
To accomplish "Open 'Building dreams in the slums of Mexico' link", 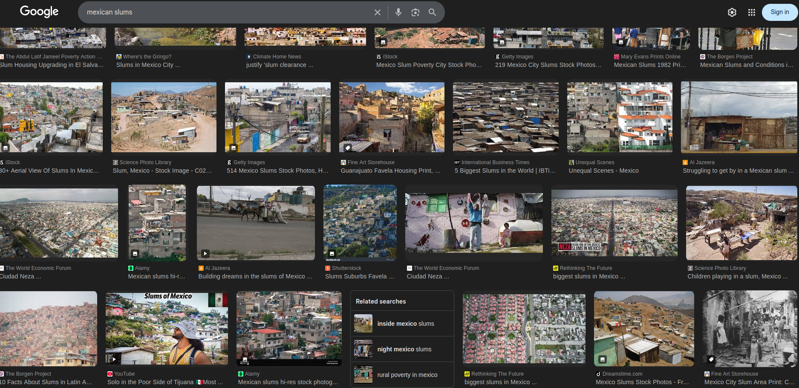I will pyautogui.click(x=255, y=276).
